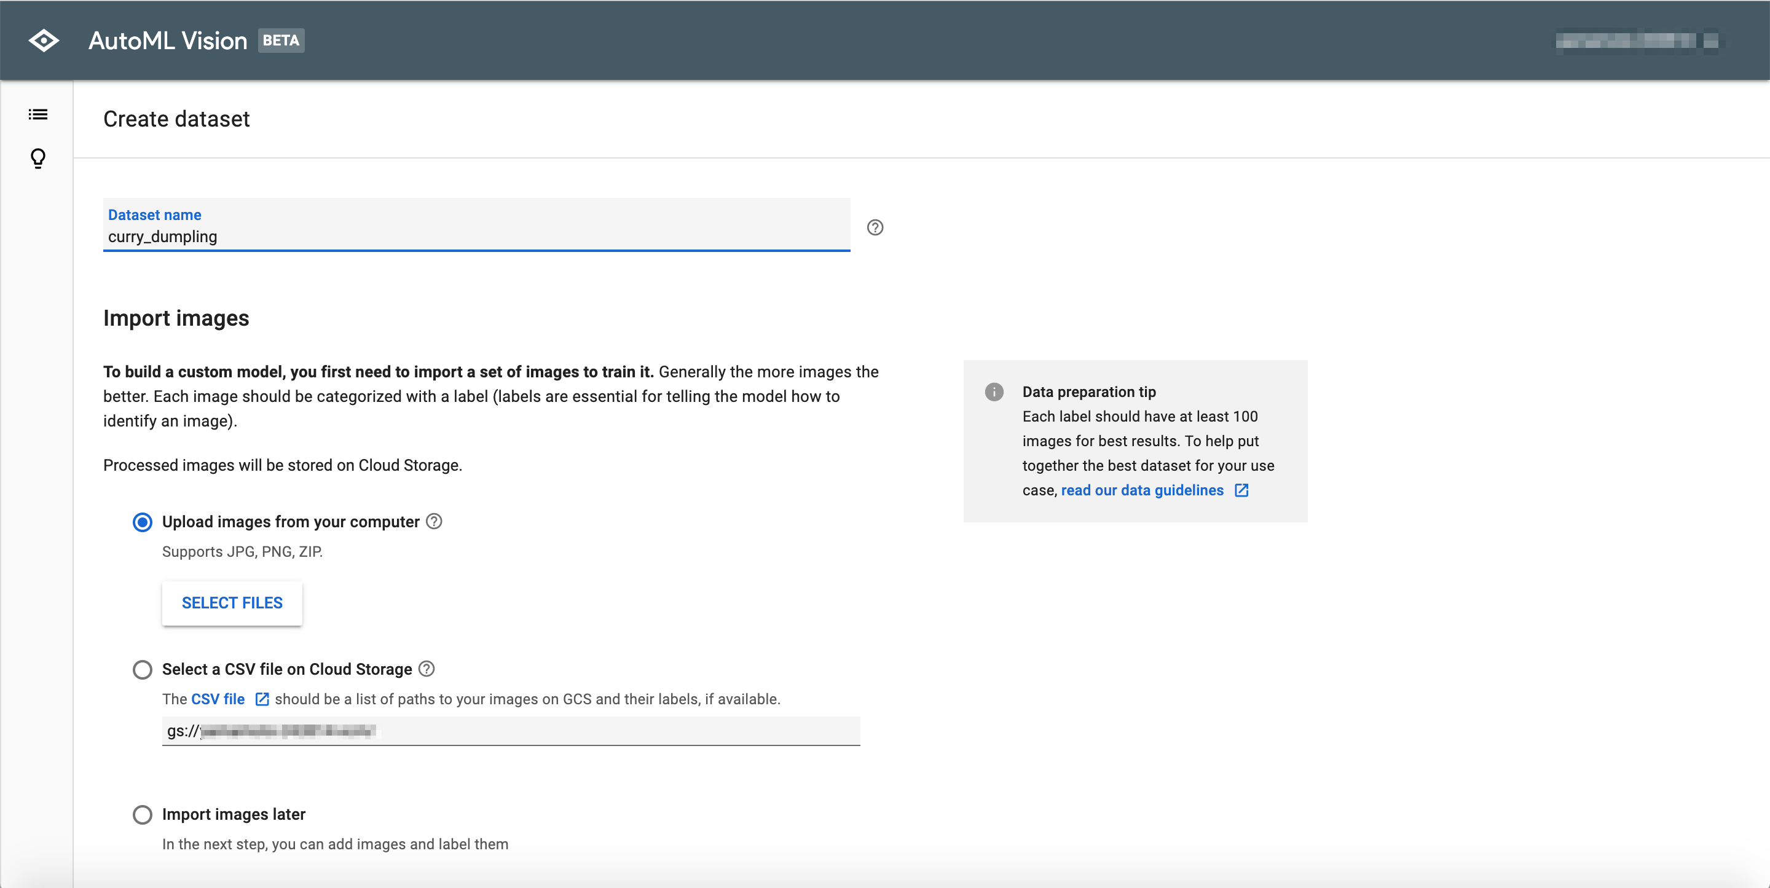
Task: Click the 'Data preparation tip' title
Action: [1089, 392]
